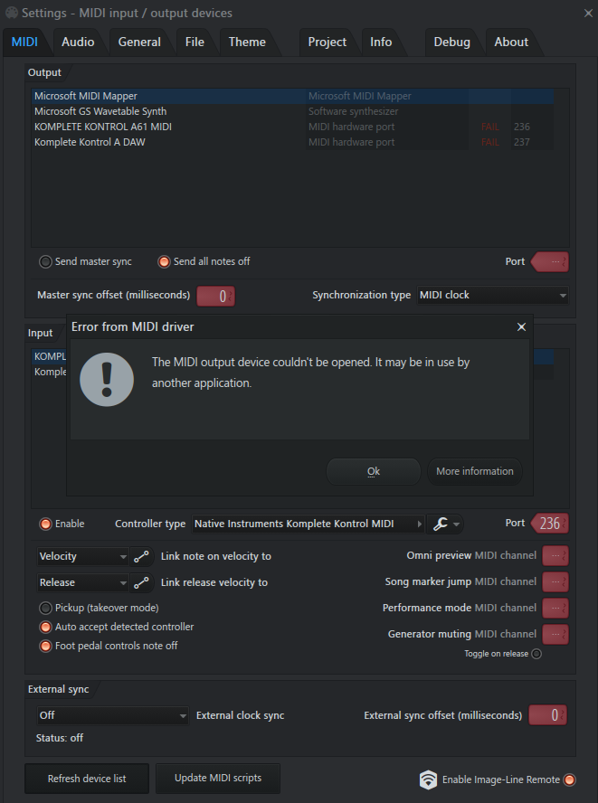Expand the Velocity dropdown
This screenshot has height=803, width=598.
pyautogui.click(x=83, y=557)
